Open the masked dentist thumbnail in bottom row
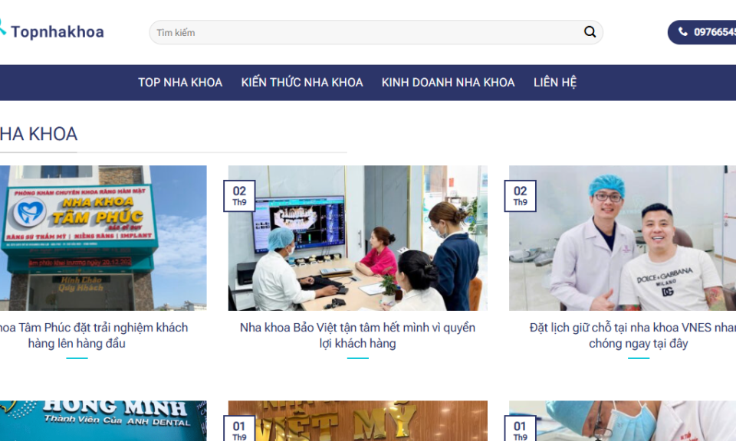This screenshot has width=736, height=441. click(623, 421)
